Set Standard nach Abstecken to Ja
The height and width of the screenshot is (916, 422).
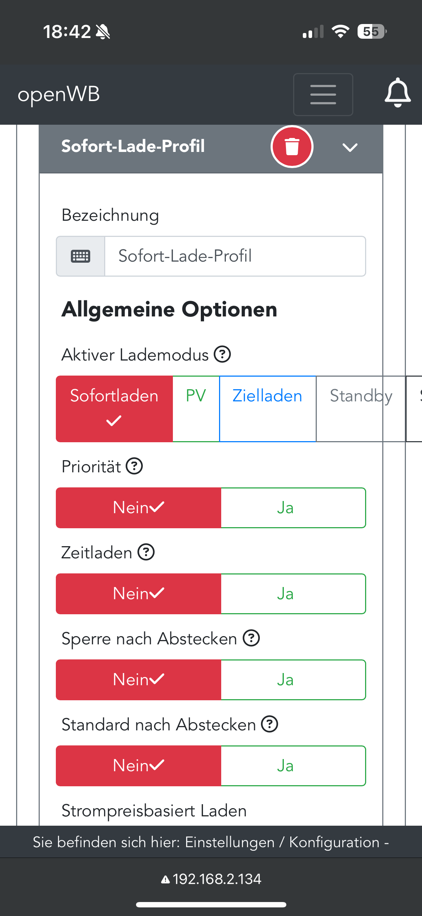pyautogui.click(x=293, y=766)
